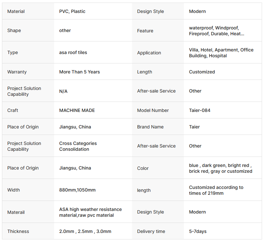Viewport: 264px width, 242px height.
Task: Select the "5-7days" delivery time value
Action: point(198,231)
